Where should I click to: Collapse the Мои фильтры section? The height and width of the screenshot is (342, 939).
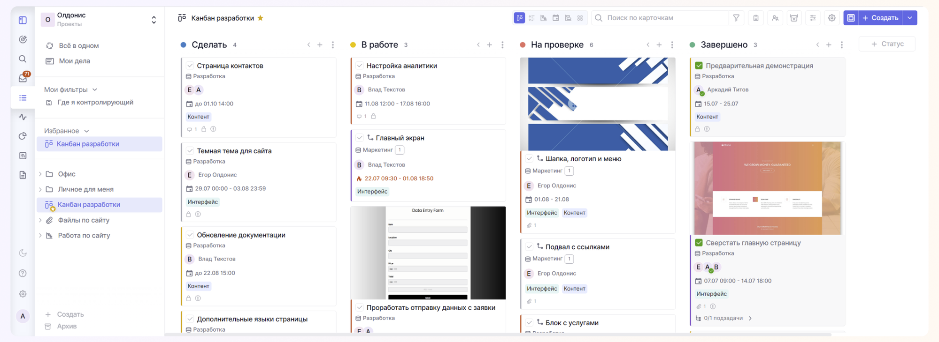[95, 89]
